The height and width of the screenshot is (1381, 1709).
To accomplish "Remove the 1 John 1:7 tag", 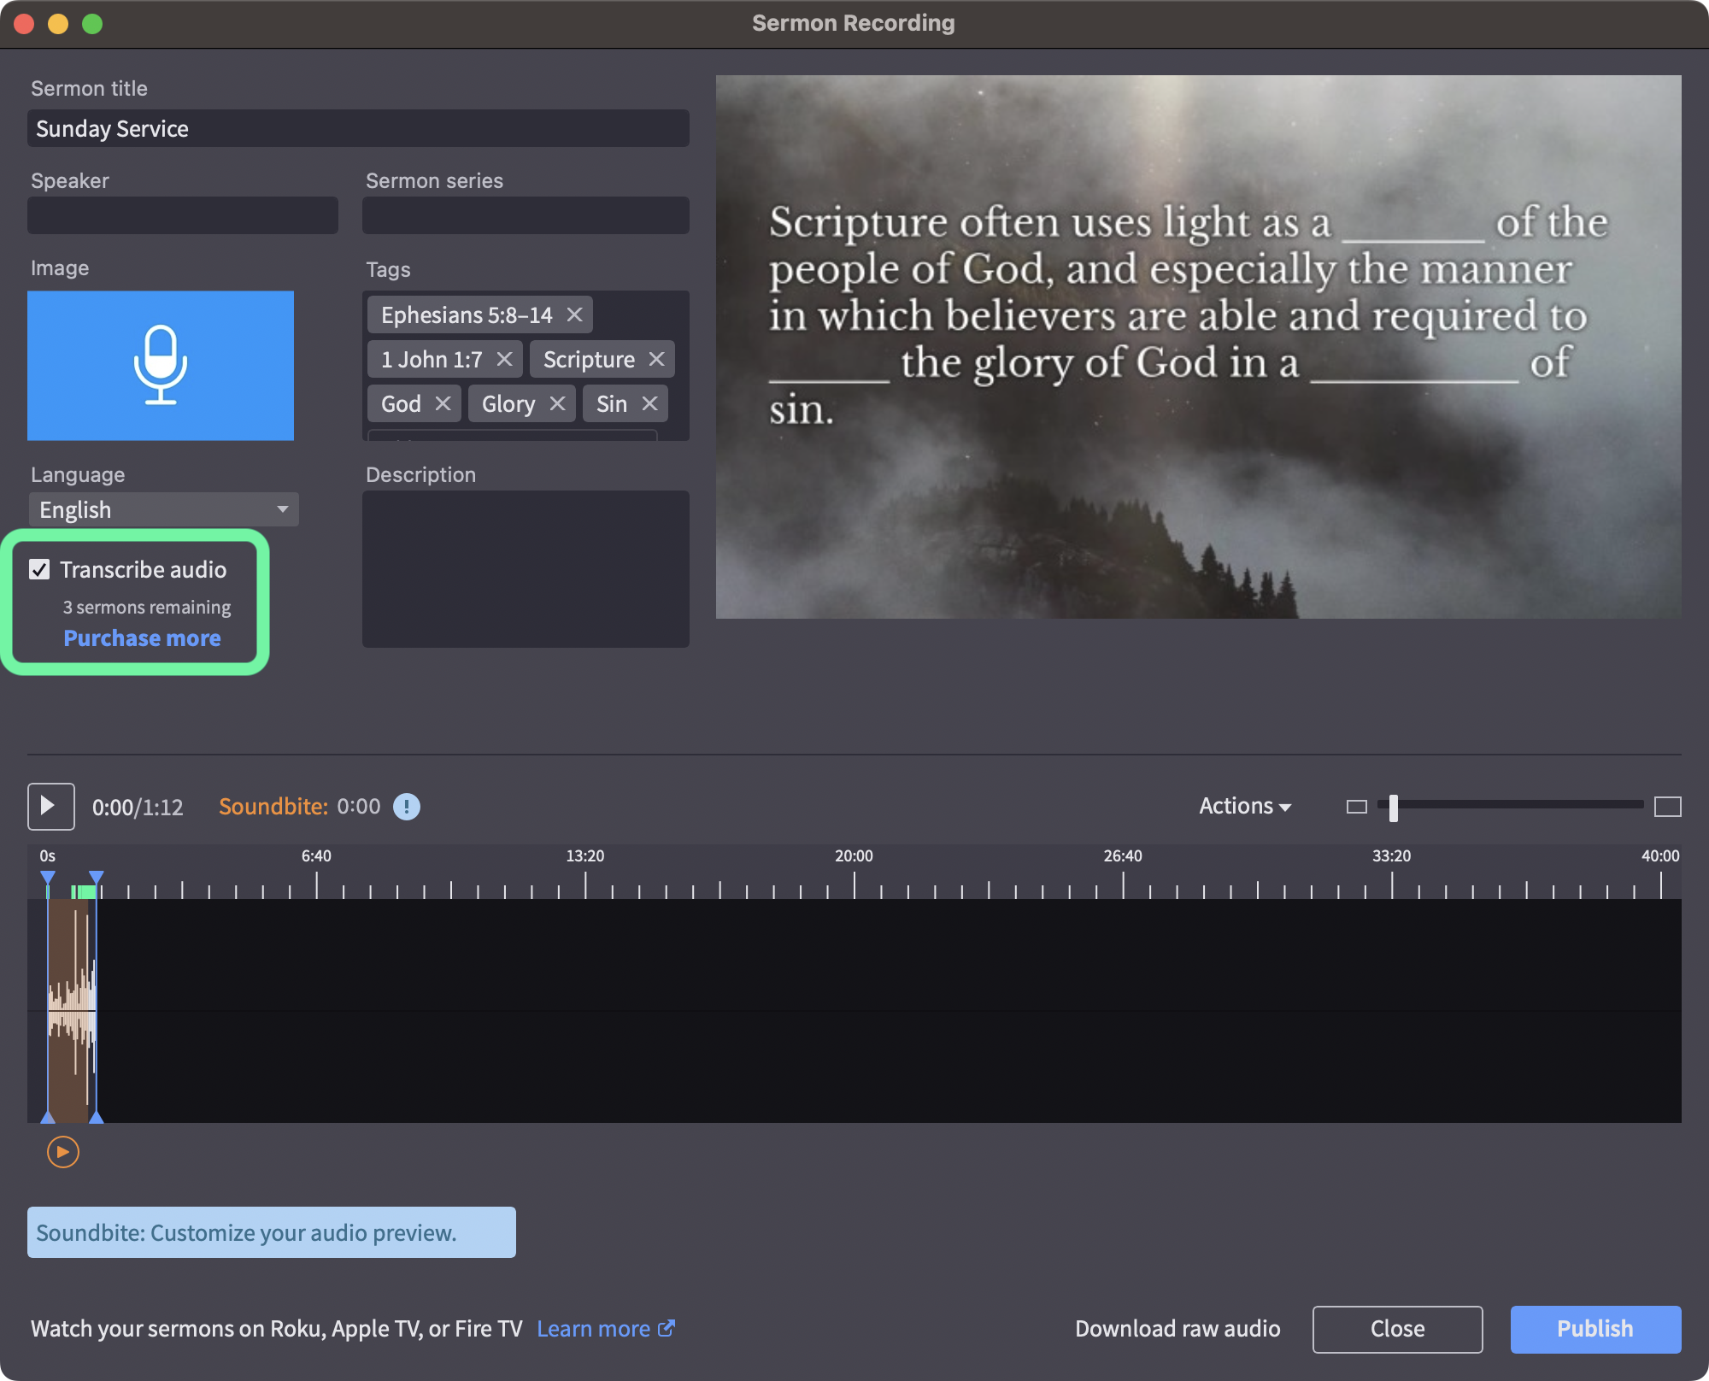I will [x=505, y=359].
